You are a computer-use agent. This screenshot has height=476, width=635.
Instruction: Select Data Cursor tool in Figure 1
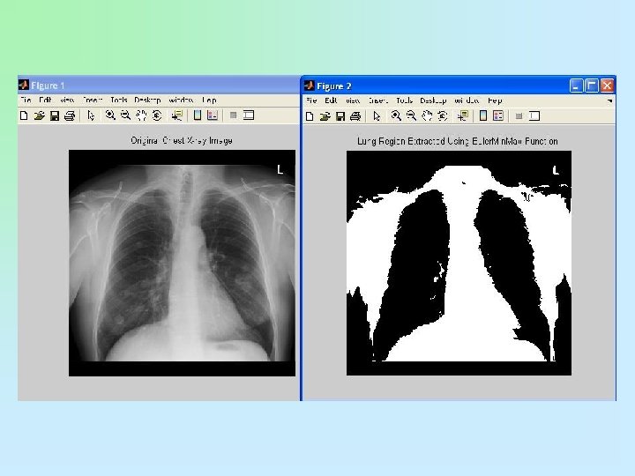click(177, 115)
